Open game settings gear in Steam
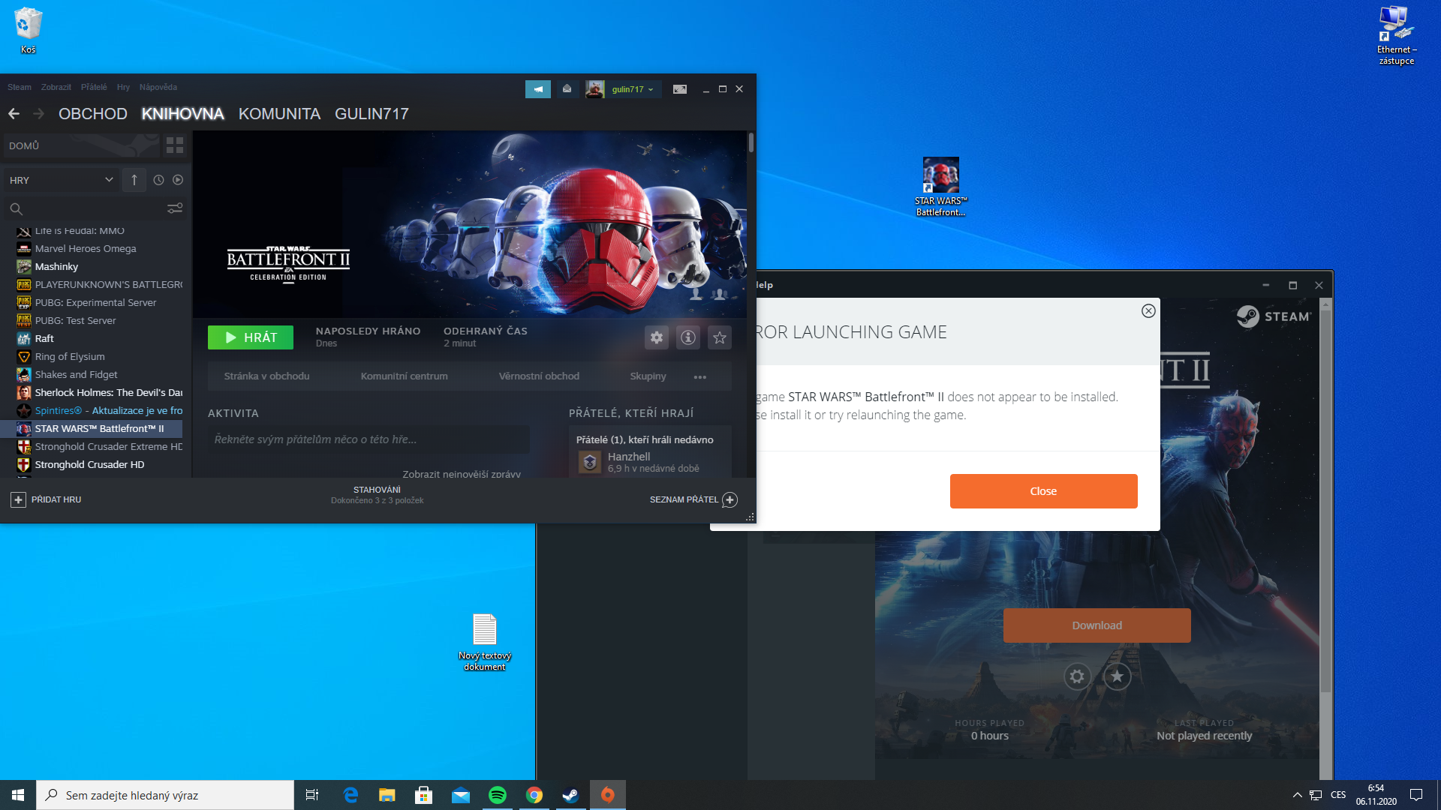1441x810 pixels. coord(657,337)
